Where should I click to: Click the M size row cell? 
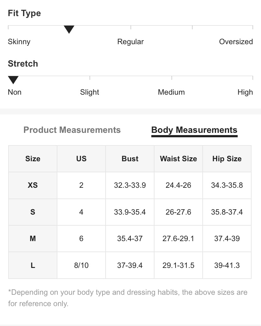pyautogui.click(x=33, y=239)
